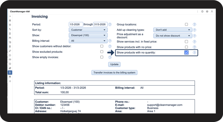
Task: Click help icon for customers without debtor
Action: (110, 46)
